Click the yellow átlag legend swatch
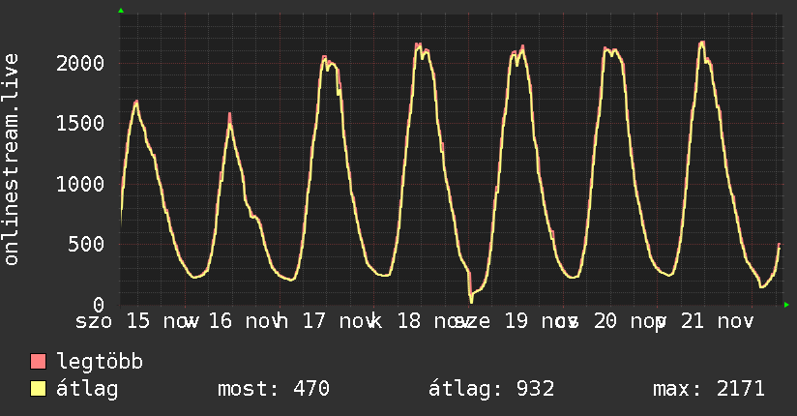 point(38,388)
